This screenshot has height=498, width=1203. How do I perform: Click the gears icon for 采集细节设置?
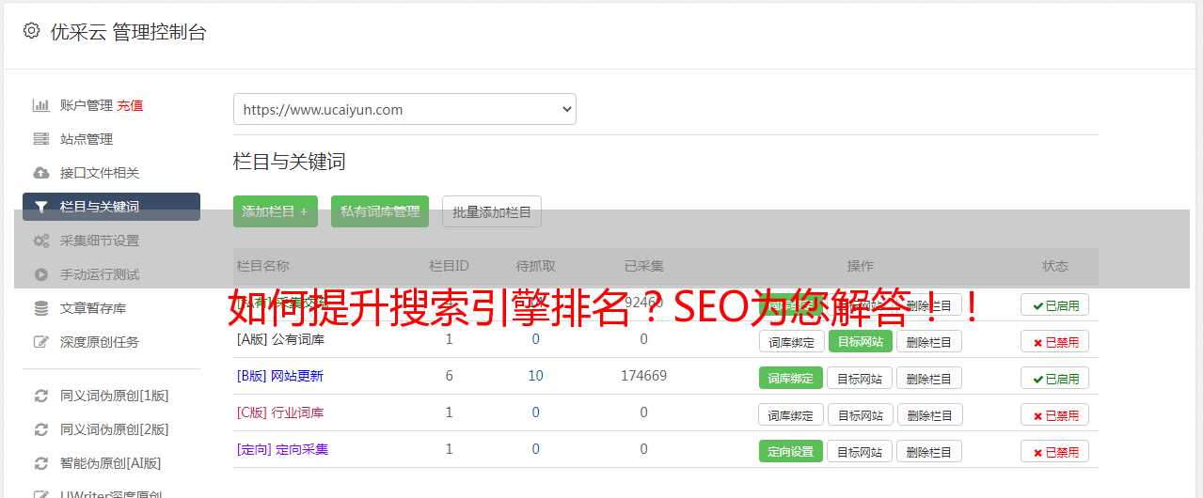click(40, 241)
